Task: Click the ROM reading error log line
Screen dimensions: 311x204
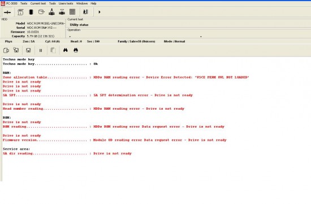Action: pos(114,127)
